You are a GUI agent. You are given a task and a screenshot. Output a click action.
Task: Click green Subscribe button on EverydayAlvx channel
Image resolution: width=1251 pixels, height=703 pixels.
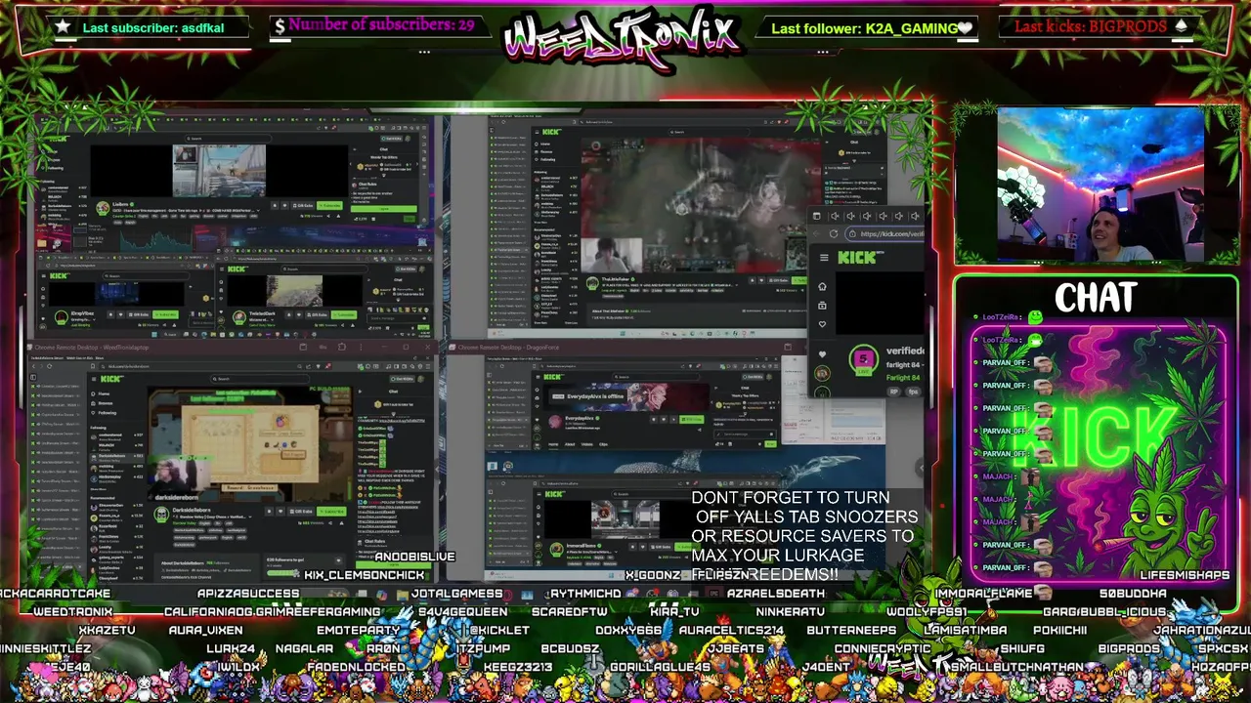pos(692,419)
